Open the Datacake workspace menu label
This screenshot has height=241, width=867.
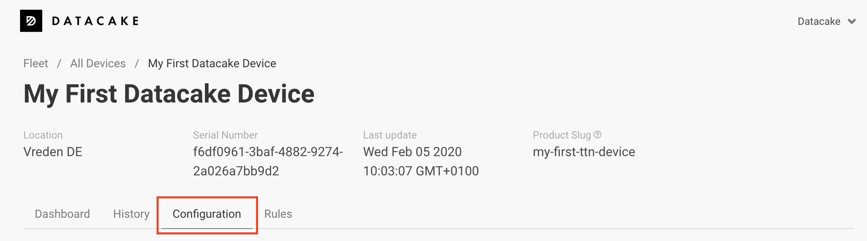click(819, 21)
